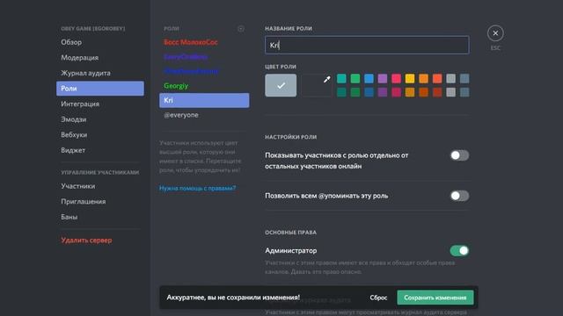
Task: Focus the role name input field
Action: [x=367, y=45]
